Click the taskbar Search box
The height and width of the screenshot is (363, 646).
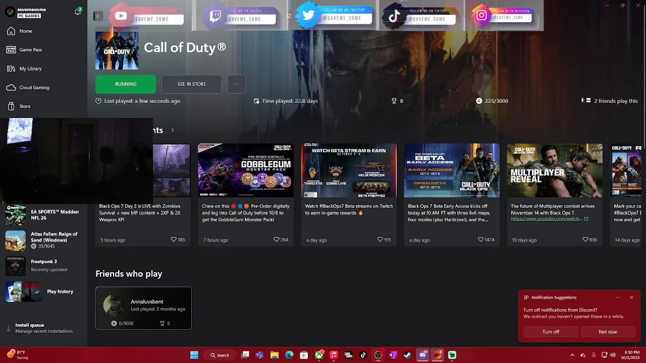[x=220, y=355]
